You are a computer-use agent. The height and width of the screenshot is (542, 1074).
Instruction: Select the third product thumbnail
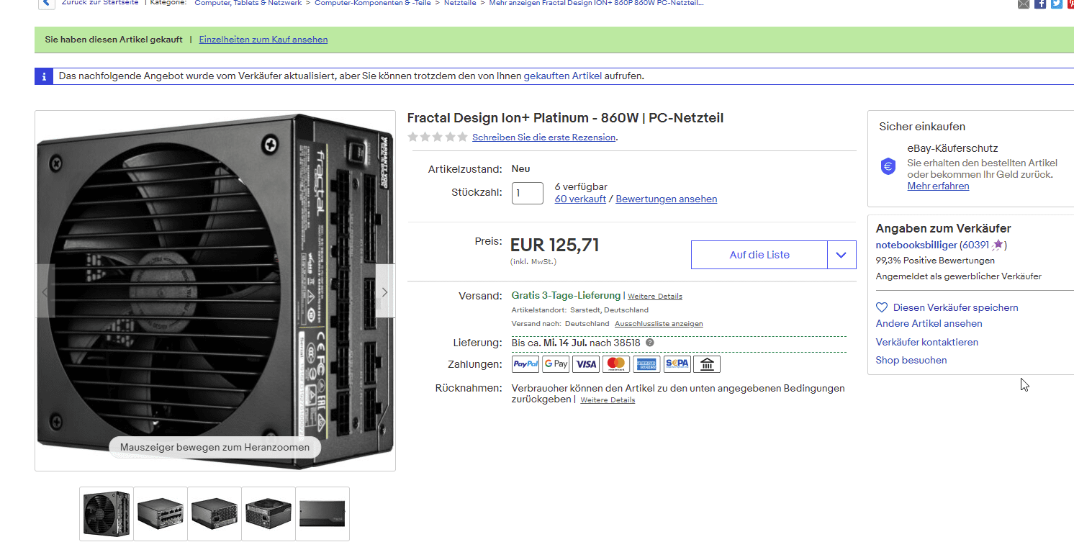(215, 513)
